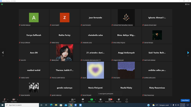Select the red-background profile photo tile
Viewport: 191px width, 107px height.
(x=64, y=53)
